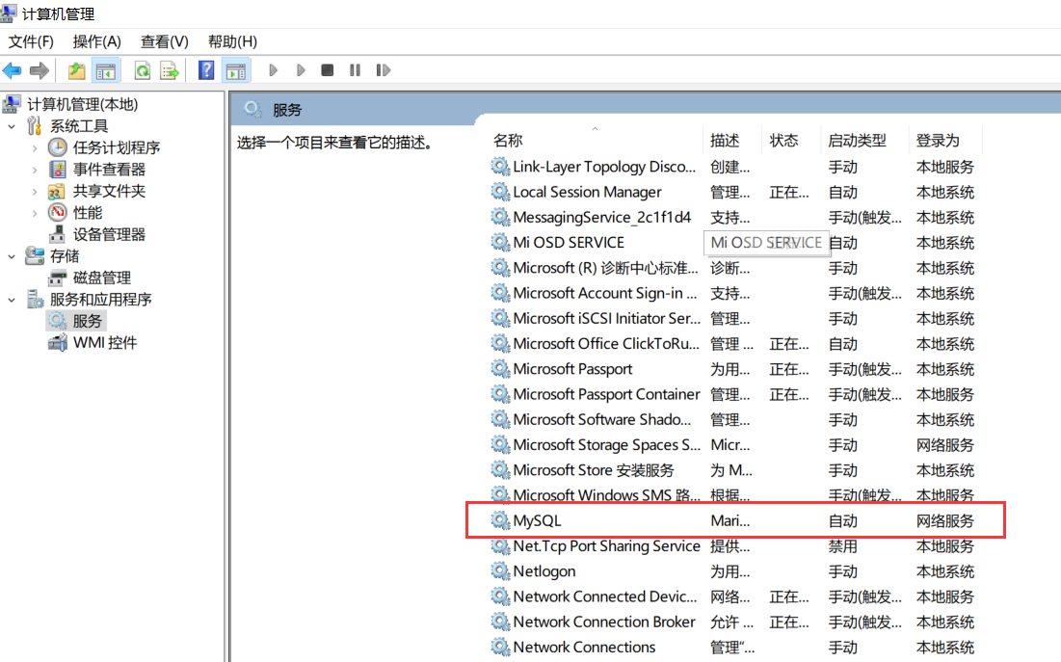Collapse the 服务和应用程序 node
The width and height of the screenshot is (1061, 662).
click(x=12, y=300)
